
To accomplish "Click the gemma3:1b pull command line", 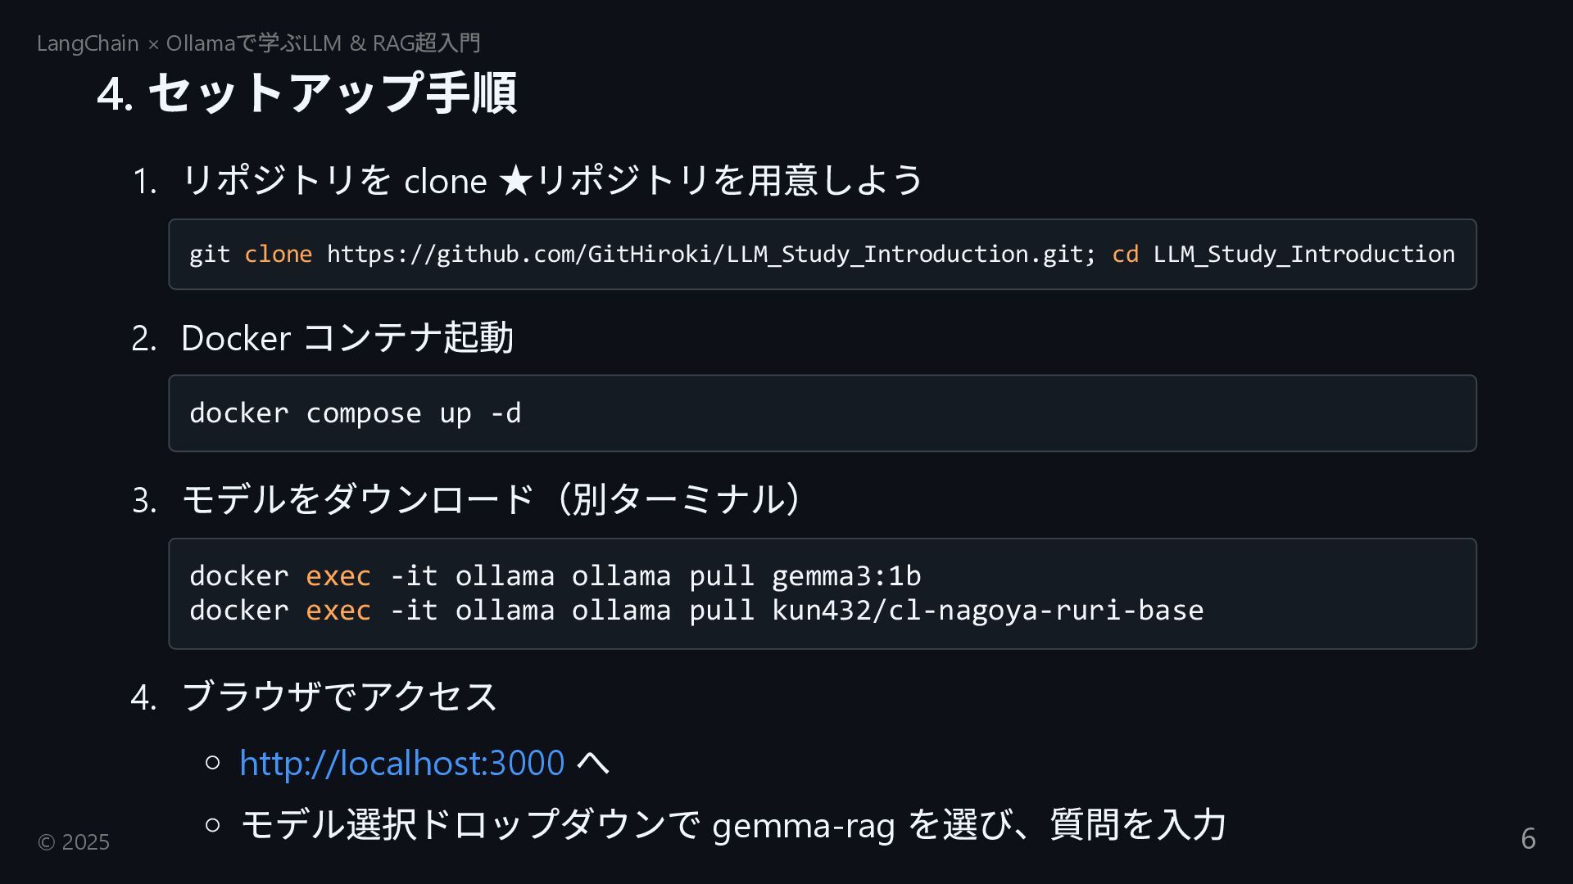I will pos(555,576).
